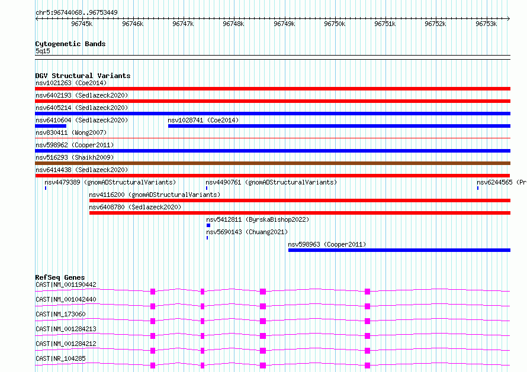Select the red nsv4116200 variant bar

pos(300,200)
